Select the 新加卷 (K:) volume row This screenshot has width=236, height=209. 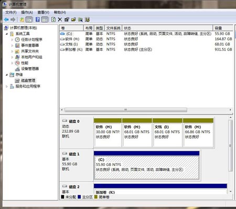tap(146, 49)
